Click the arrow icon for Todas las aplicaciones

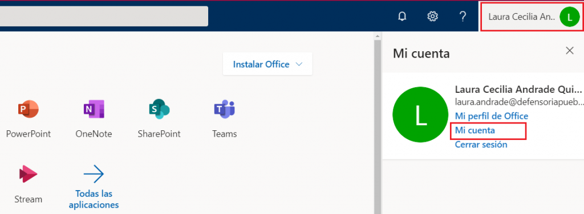(94, 174)
